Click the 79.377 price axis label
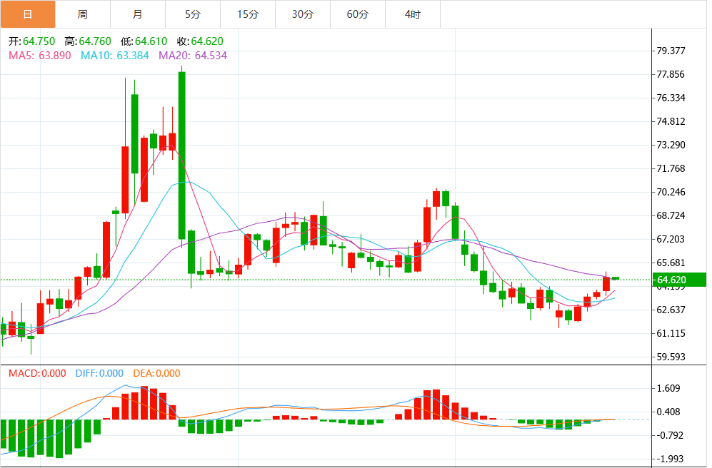This screenshot has width=712, height=468. pos(671,51)
